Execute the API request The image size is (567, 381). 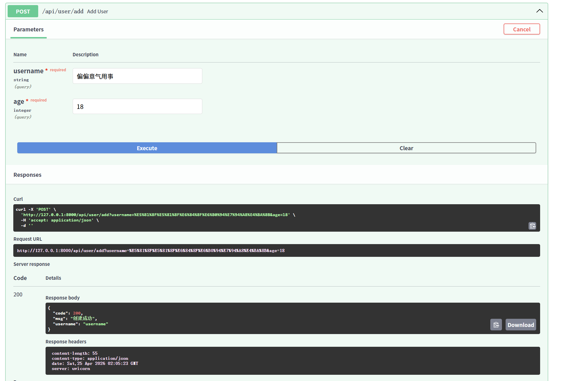tap(147, 148)
